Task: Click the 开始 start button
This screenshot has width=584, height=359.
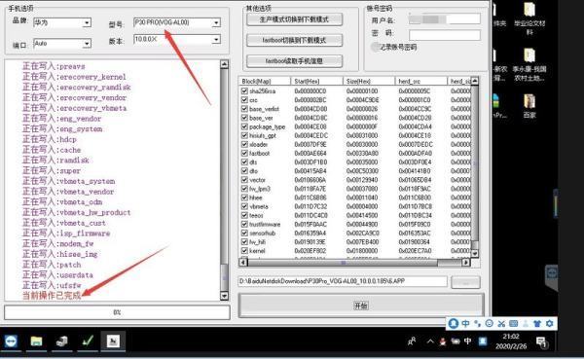Action: tap(361, 305)
